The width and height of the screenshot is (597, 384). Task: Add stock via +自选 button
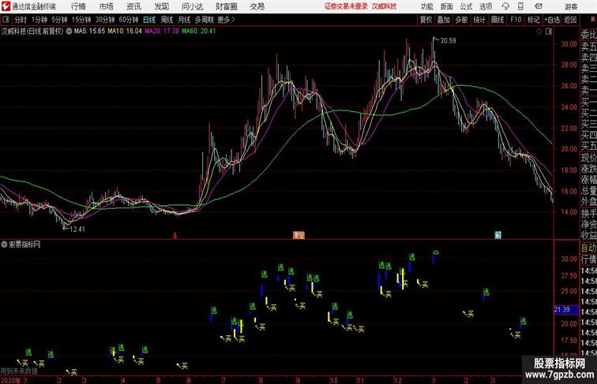pyautogui.click(x=552, y=20)
